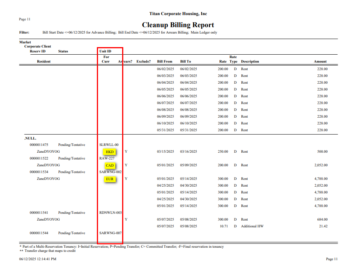Open reservation ID 0000011541
The width and height of the screenshot is (354, 273).
click(39, 213)
